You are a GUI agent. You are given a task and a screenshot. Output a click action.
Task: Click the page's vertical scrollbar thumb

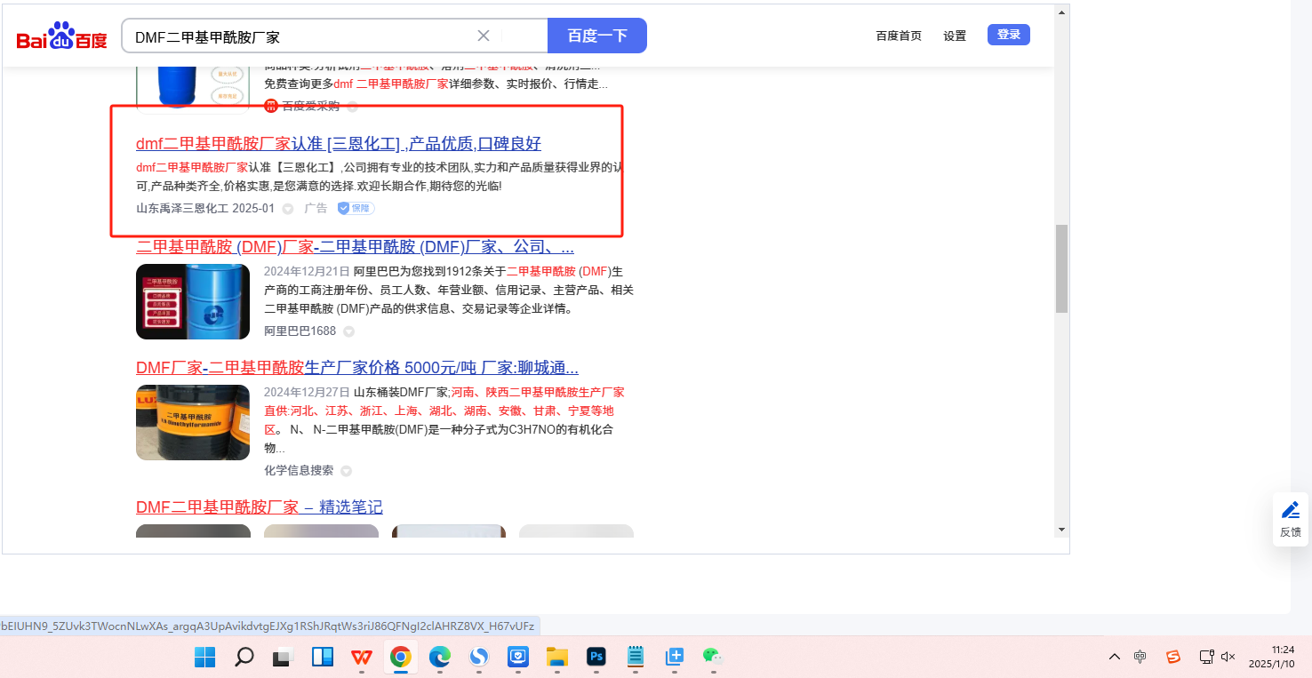[1061, 268]
